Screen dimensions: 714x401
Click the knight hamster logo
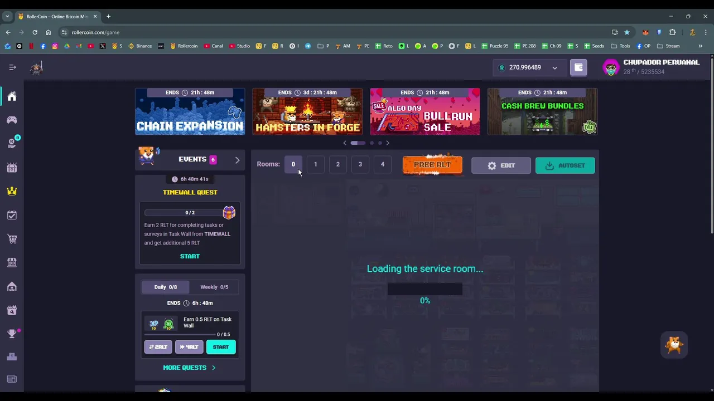37,67
